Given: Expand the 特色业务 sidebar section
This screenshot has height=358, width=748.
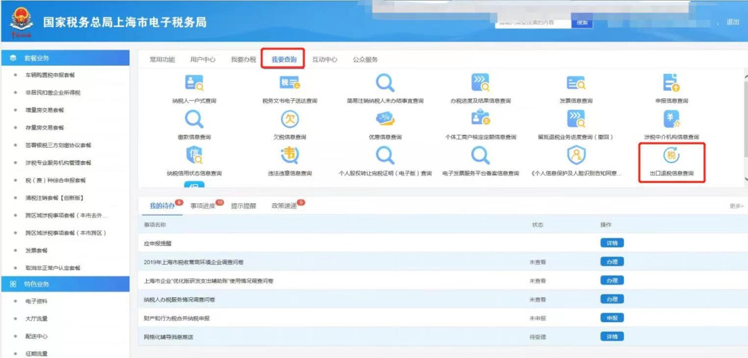Looking at the screenshot, I should [x=64, y=284].
